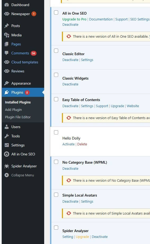Open the Users menu
The height and width of the screenshot is (244, 150).
pos(16,127)
